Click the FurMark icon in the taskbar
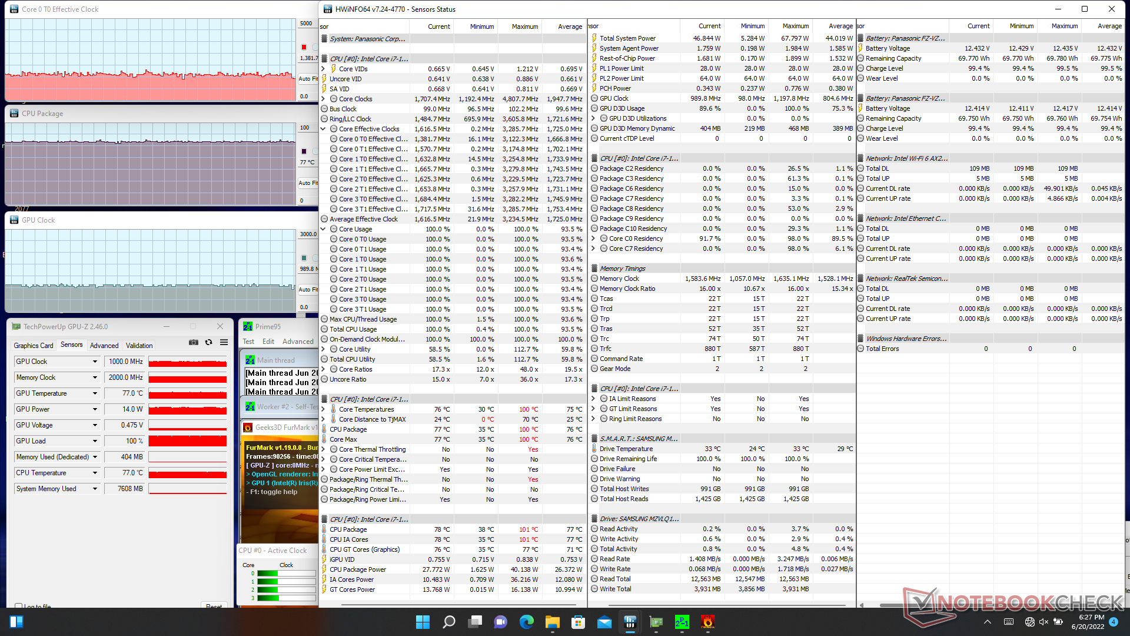Image resolution: width=1130 pixels, height=636 pixels. [x=707, y=622]
